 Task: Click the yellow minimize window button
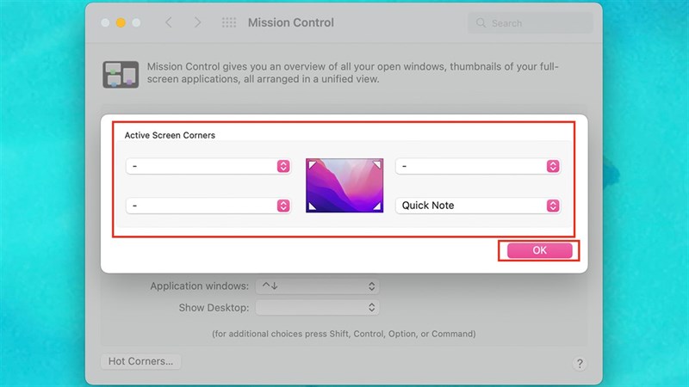pos(121,22)
